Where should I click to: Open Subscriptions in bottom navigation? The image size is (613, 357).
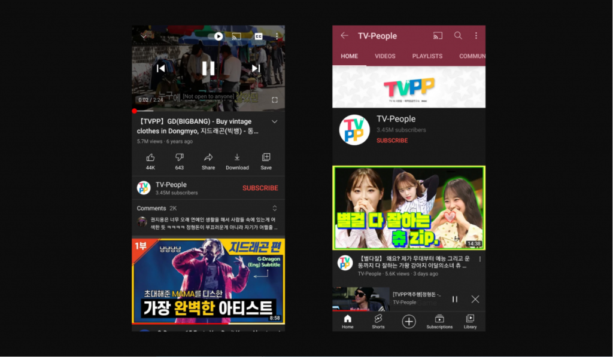pos(439,322)
